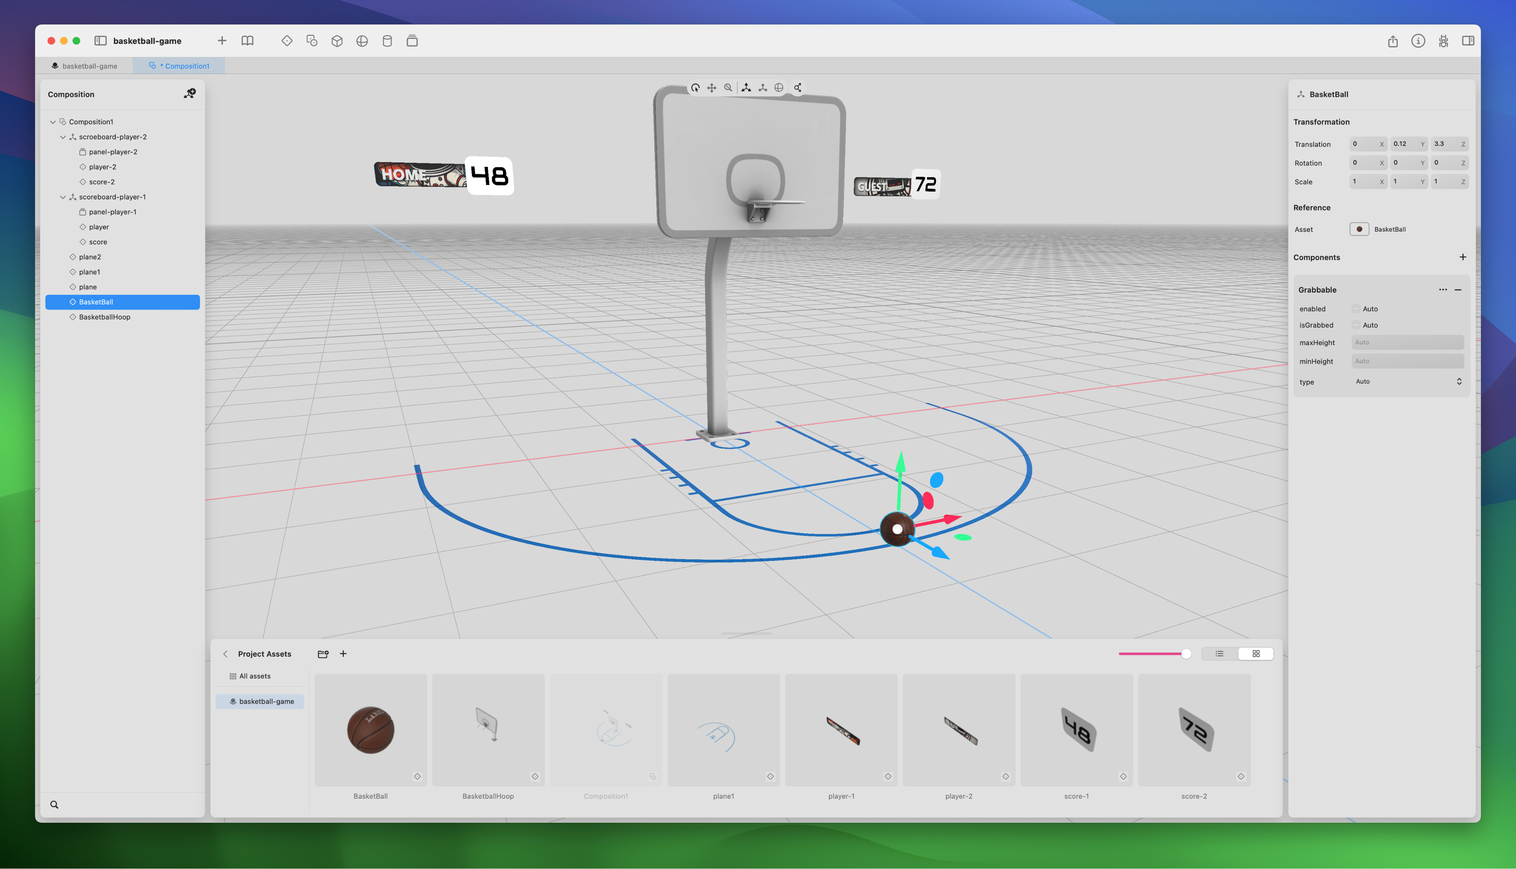Collapse the Composition1 tree root
This screenshot has width=1516, height=869.
click(x=53, y=121)
